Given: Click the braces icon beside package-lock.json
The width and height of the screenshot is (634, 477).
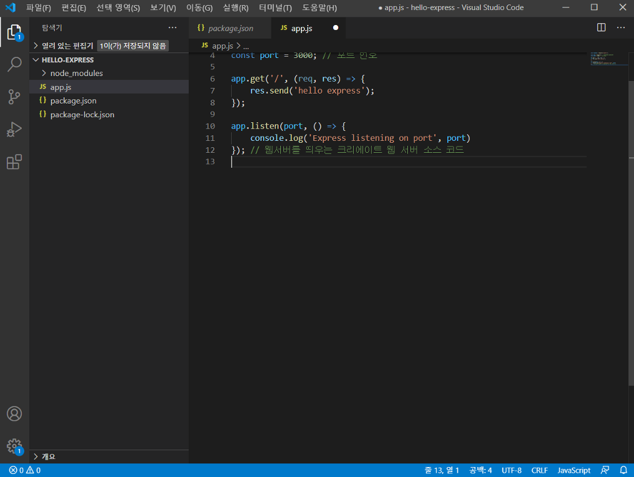Looking at the screenshot, I should [43, 114].
